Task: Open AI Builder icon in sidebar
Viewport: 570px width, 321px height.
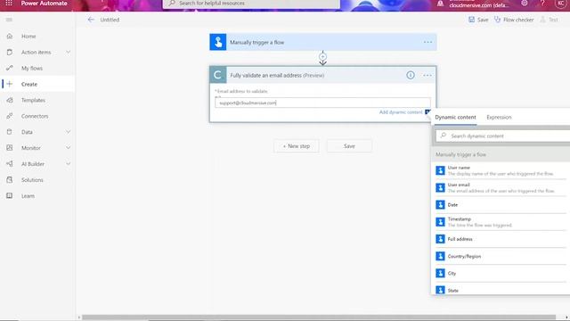Action: click(10, 164)
